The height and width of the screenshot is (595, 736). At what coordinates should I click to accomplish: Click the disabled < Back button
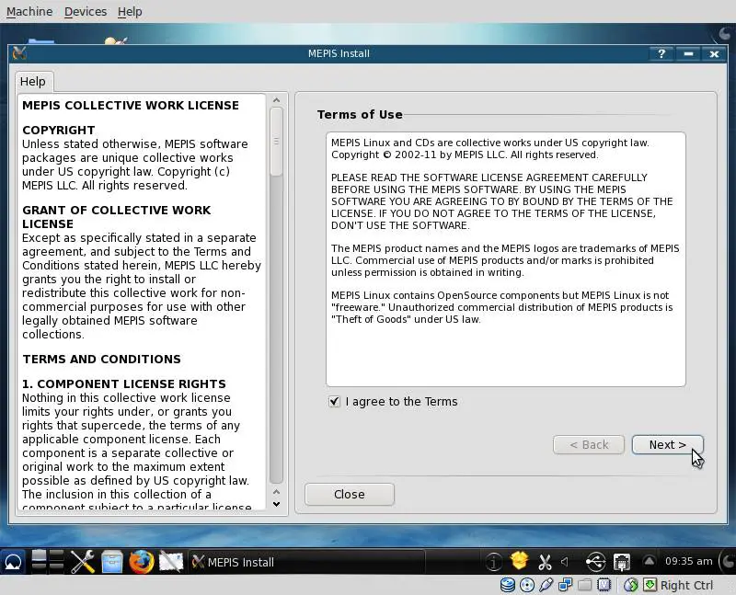[589, 445]
